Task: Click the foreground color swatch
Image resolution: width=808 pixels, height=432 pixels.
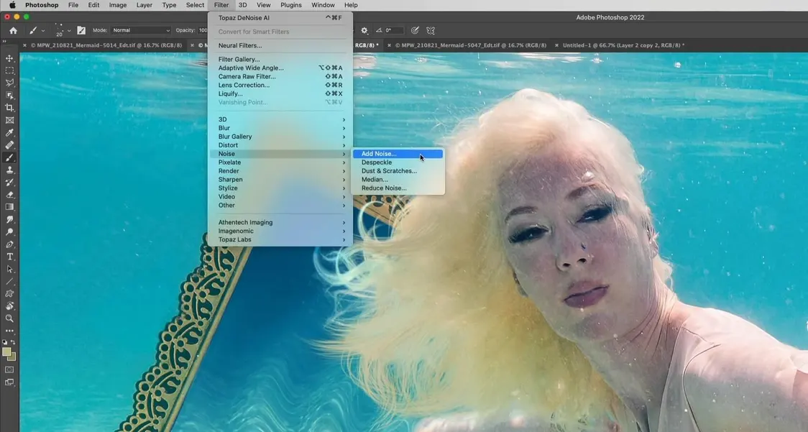Action: pyautogui.click(x=6, y=351)
